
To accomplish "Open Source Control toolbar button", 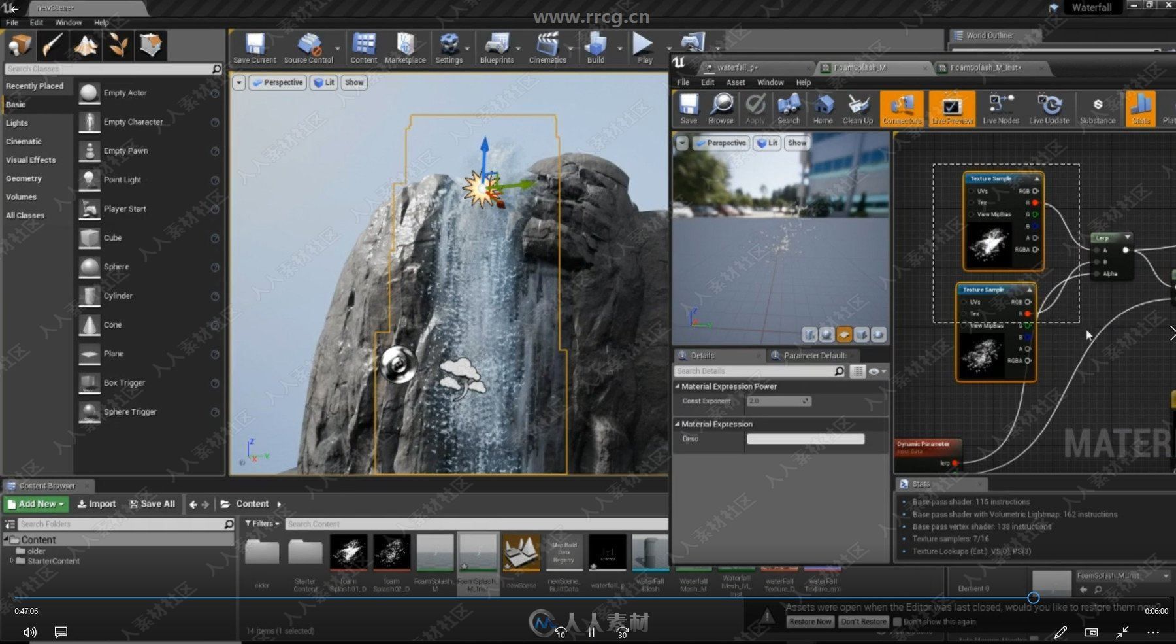I will pyautogui.click(x=308, y=48).
